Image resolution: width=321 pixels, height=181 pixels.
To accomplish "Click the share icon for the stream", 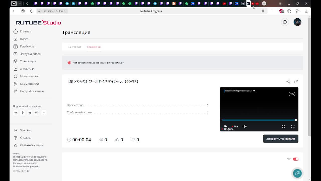I will (x=288, y=82).
